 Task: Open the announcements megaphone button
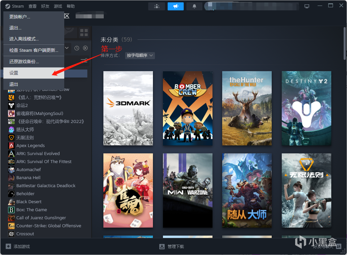click(x=175, y=6)
